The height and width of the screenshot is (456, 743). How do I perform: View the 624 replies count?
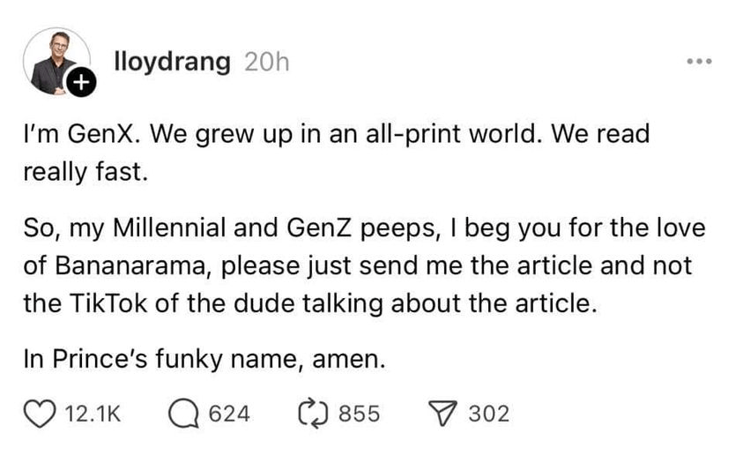pos(231,413)
